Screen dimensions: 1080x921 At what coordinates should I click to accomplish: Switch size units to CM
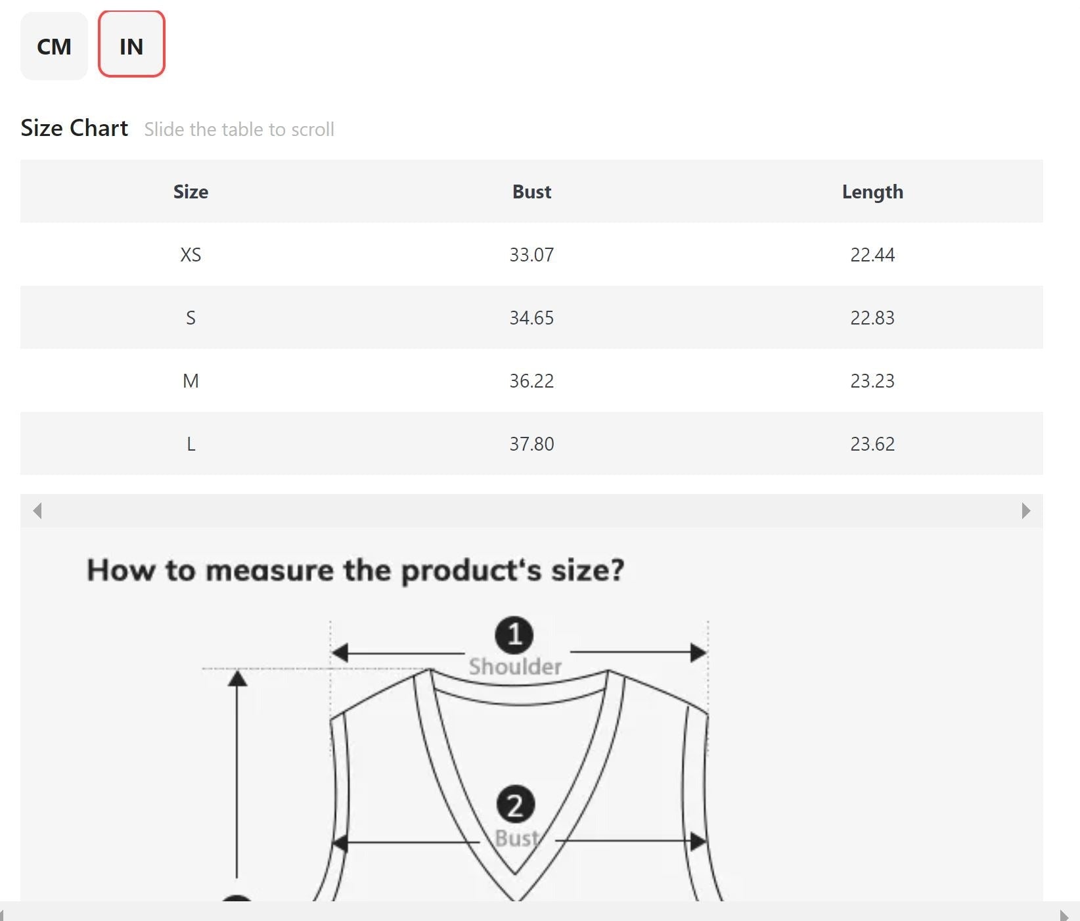click(x=54, y=46)
